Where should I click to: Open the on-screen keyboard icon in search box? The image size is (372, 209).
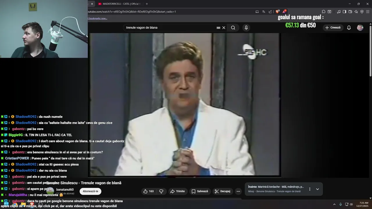tap(218, 28)
